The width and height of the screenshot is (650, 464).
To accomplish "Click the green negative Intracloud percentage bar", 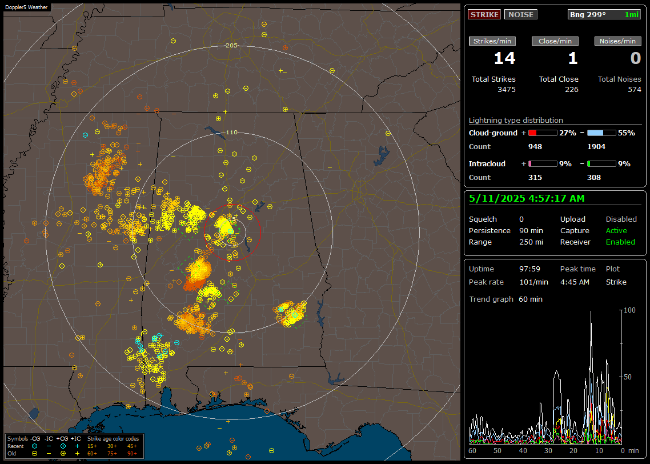I will (x=601, y=164).
